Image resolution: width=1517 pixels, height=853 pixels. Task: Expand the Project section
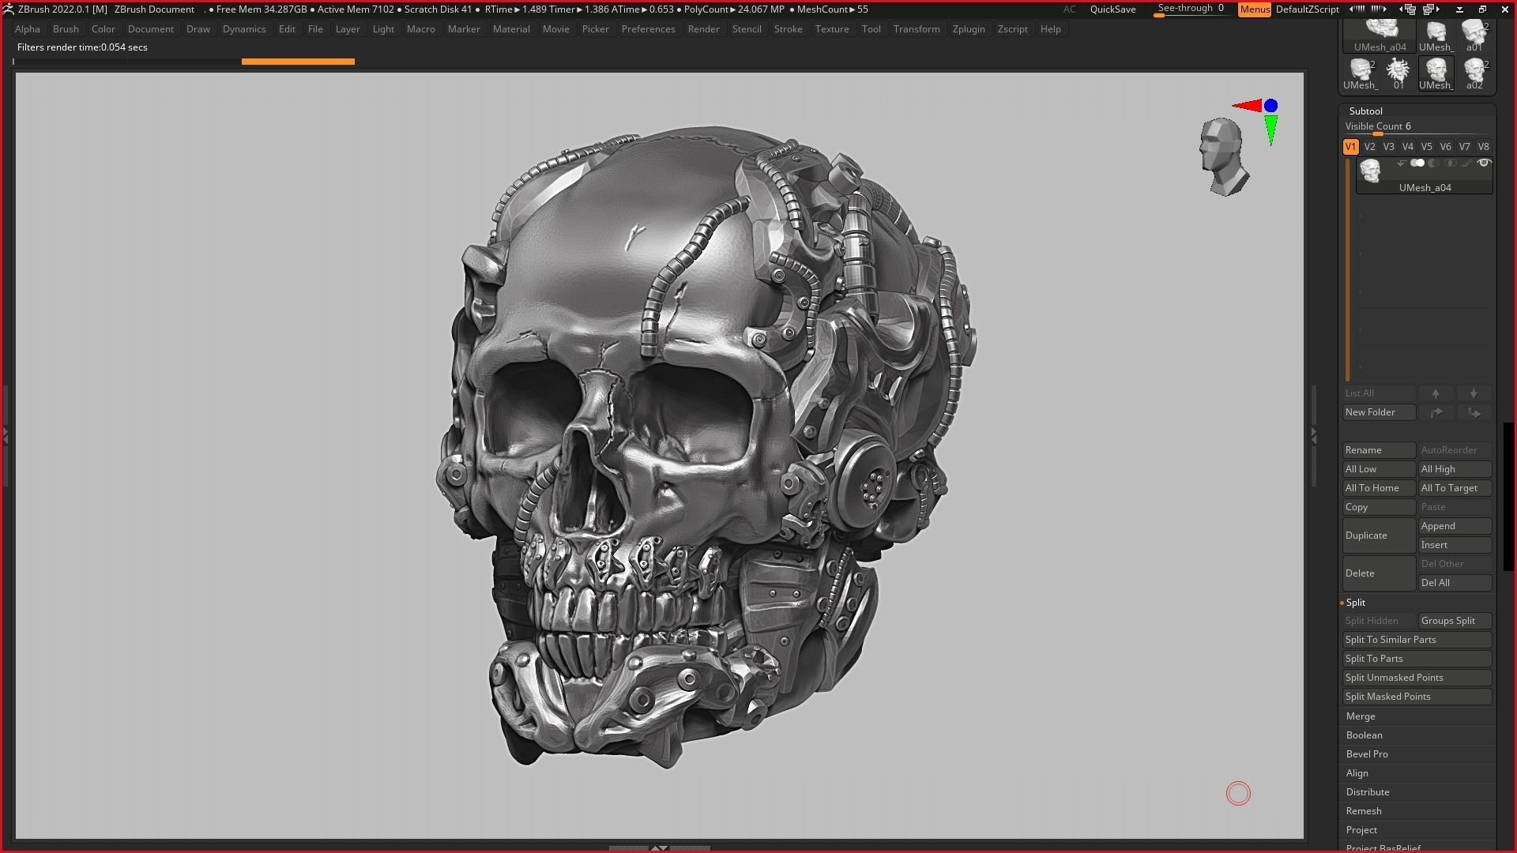(1361, 830)
